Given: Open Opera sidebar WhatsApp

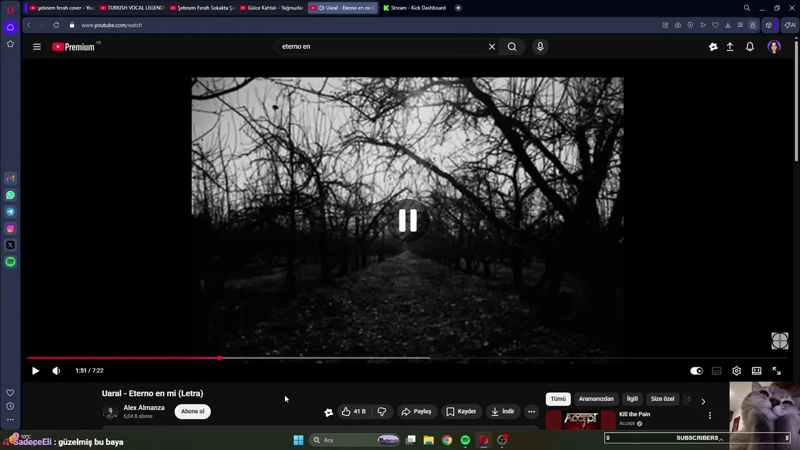Looking at the screenshot, I should (10, 195).
